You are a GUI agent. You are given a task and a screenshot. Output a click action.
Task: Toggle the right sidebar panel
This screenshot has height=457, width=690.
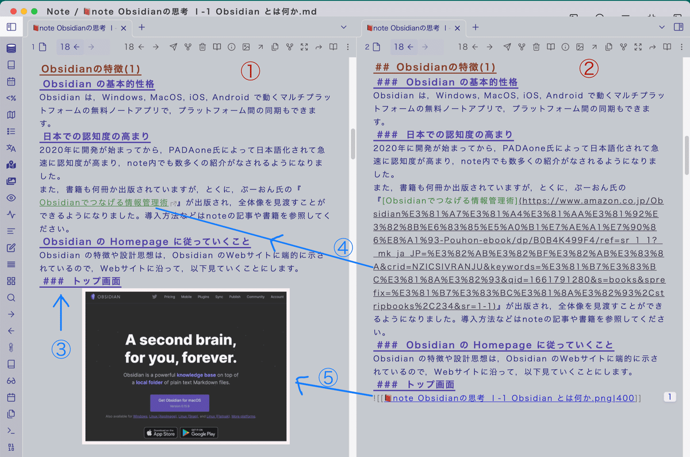click(x=679, y=27)
